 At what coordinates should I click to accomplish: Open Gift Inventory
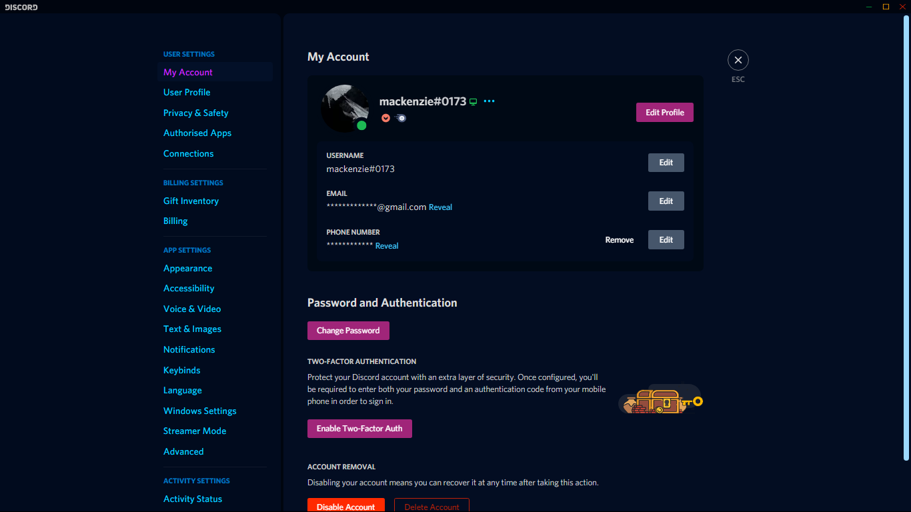[x=215, y=201]
